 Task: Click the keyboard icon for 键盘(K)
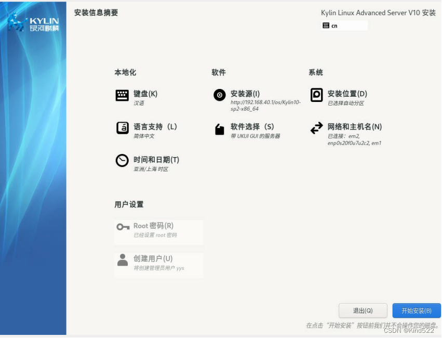122,95
